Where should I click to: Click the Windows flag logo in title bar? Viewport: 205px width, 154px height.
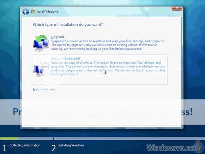pyautogui.click(x=33, y=11)
